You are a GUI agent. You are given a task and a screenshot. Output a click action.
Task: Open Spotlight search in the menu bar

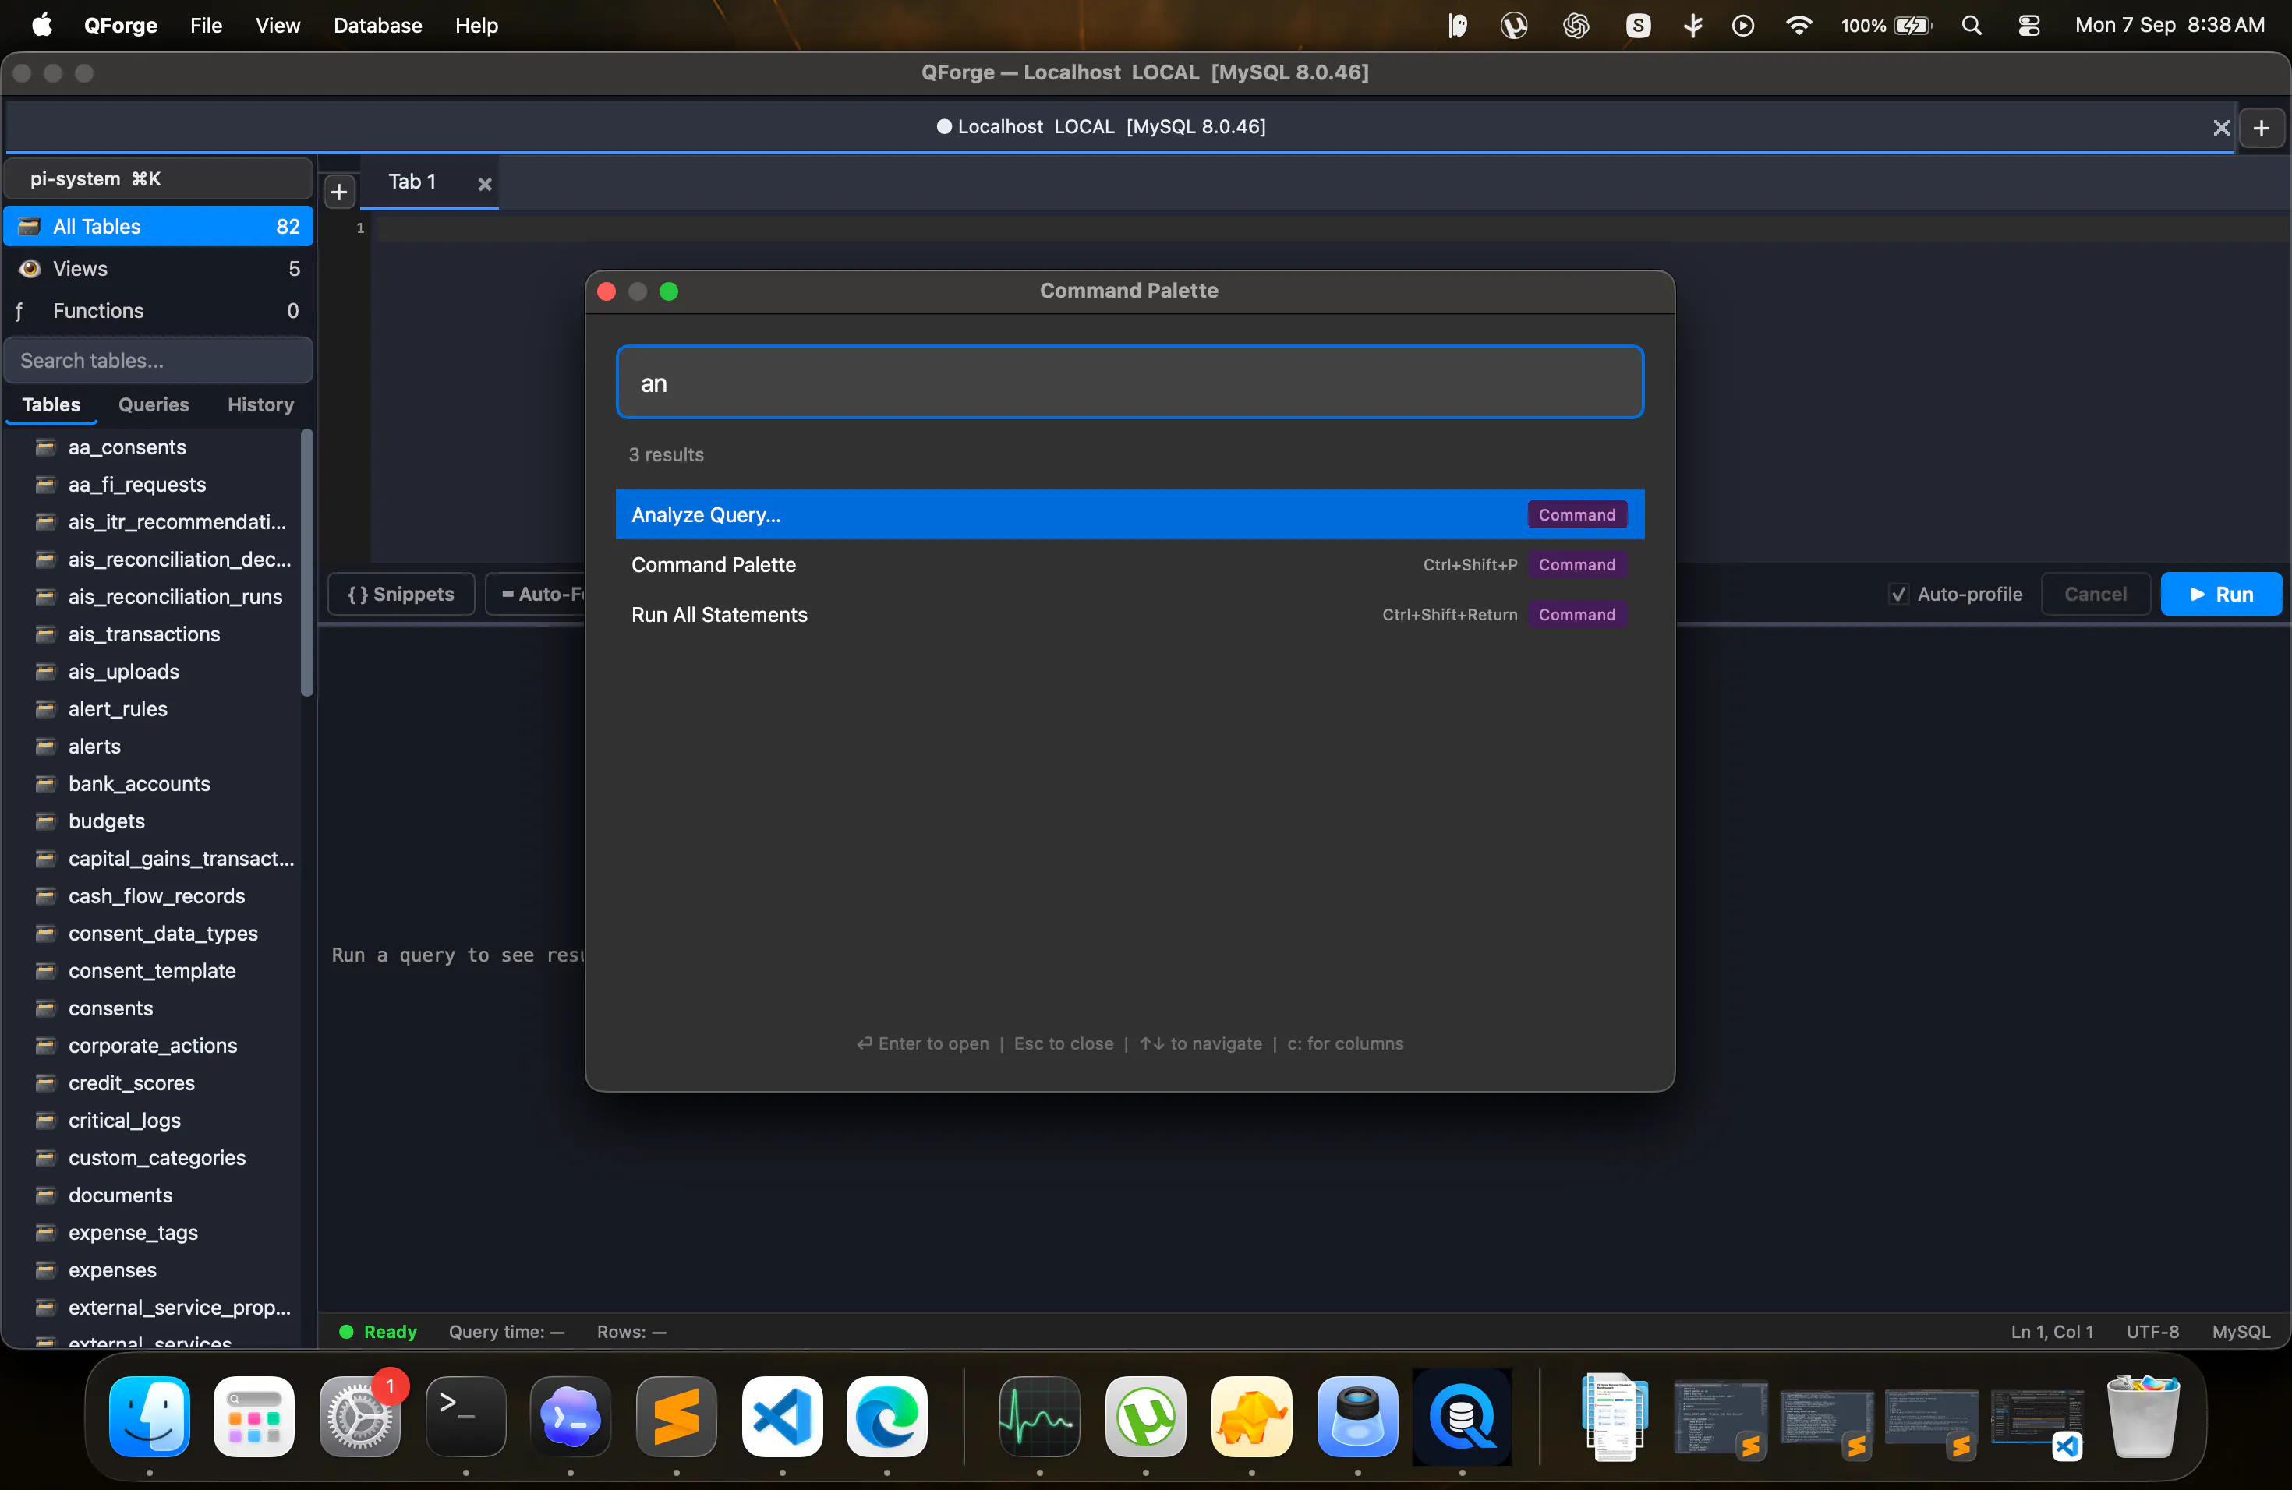[1972, 26]
